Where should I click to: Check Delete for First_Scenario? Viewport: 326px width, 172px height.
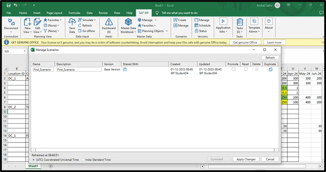coord(257,69)
